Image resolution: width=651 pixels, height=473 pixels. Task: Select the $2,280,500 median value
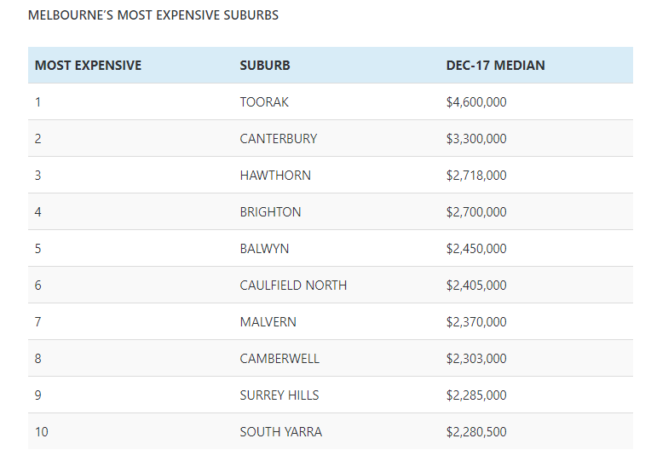[476, 432]
